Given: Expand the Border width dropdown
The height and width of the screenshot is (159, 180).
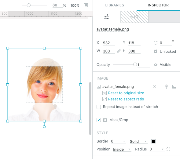Looking at the screenshot, I should pos(124,141).
